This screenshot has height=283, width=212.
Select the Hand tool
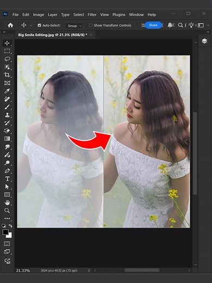7,202
